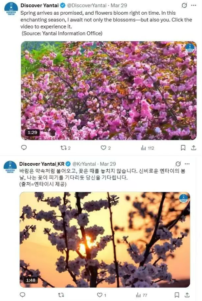View analytics showing 112 views

(148, 148)
